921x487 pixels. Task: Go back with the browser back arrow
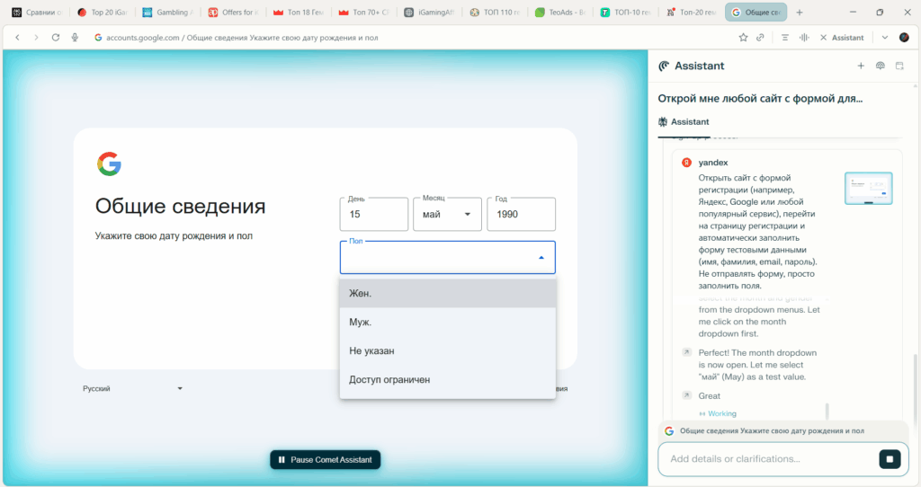point(18,38)
